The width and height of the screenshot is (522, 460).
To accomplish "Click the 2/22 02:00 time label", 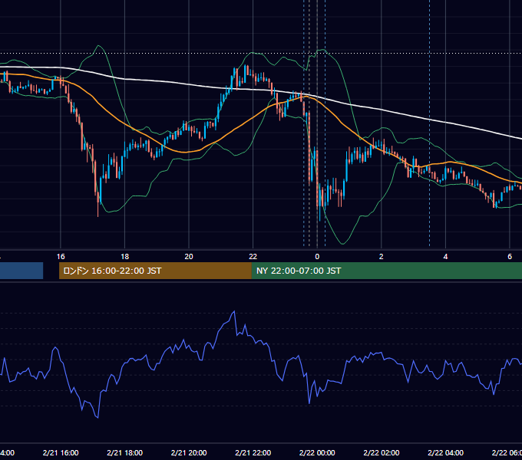I will pyautogui.click(x=382, y=453).
